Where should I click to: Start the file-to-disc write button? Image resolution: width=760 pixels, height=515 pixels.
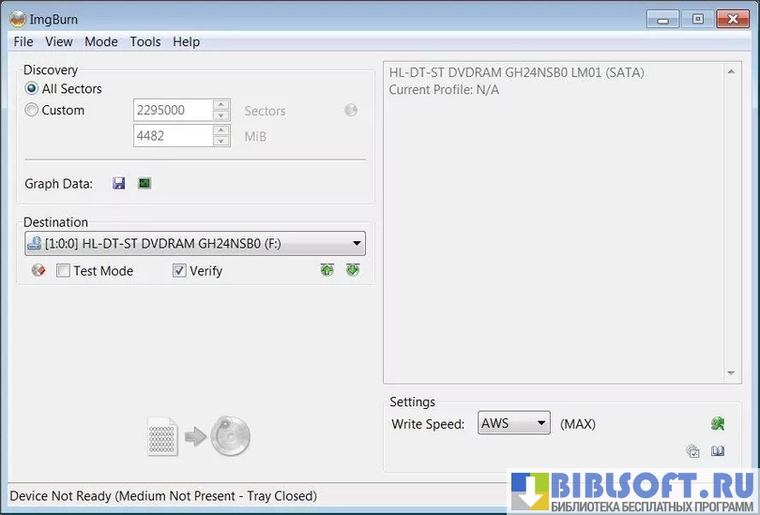click(x=199, y=436)
